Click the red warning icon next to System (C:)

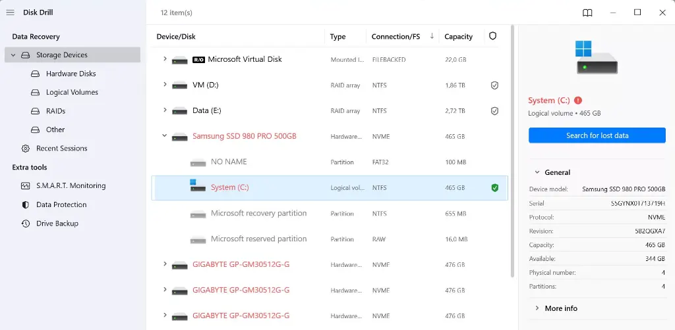(x=578, y=101)
